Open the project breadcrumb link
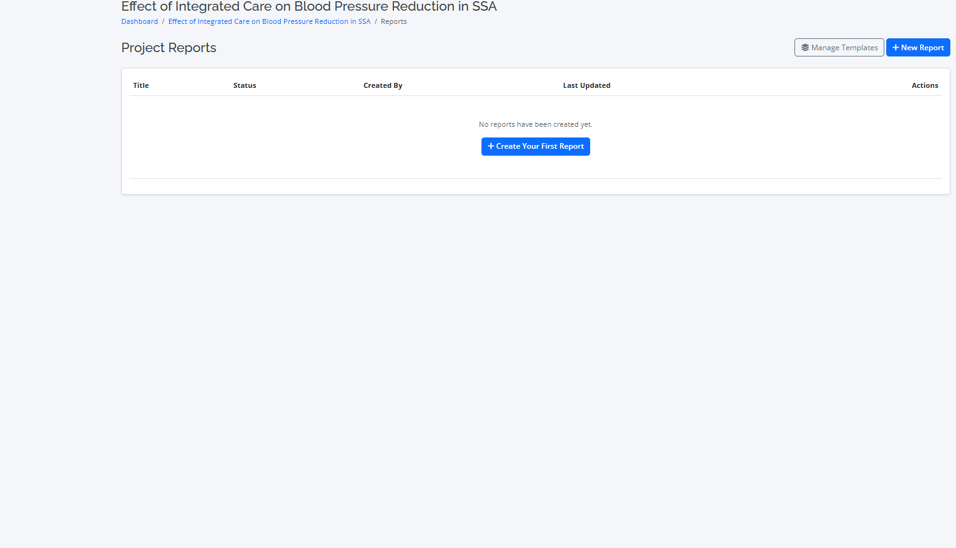 (269, 21)
